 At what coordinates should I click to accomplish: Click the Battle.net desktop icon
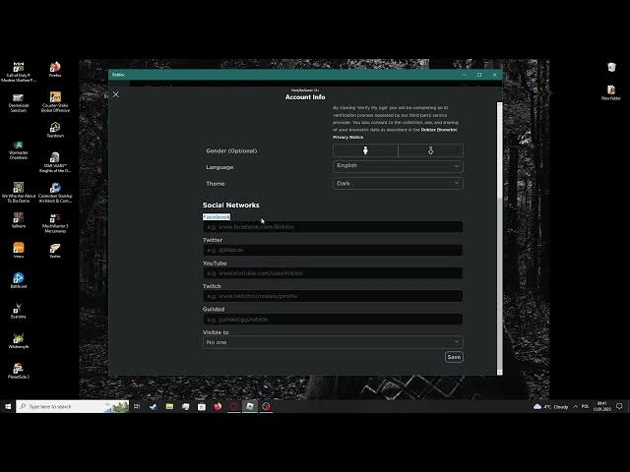pyautogui.click(x=19, y=280)
